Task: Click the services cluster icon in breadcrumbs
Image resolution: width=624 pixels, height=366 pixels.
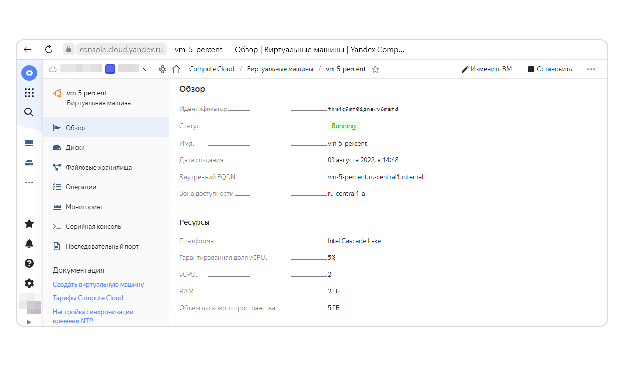Action: (162, 69)
